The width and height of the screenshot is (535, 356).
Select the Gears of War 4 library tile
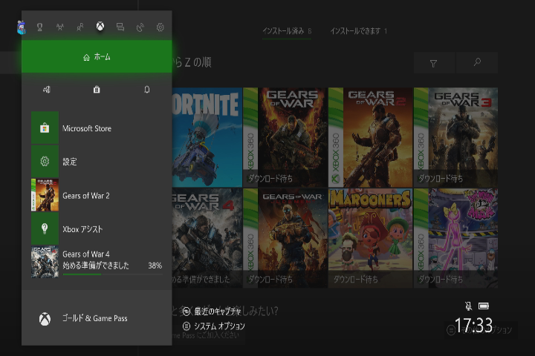[x=207, y=238]
